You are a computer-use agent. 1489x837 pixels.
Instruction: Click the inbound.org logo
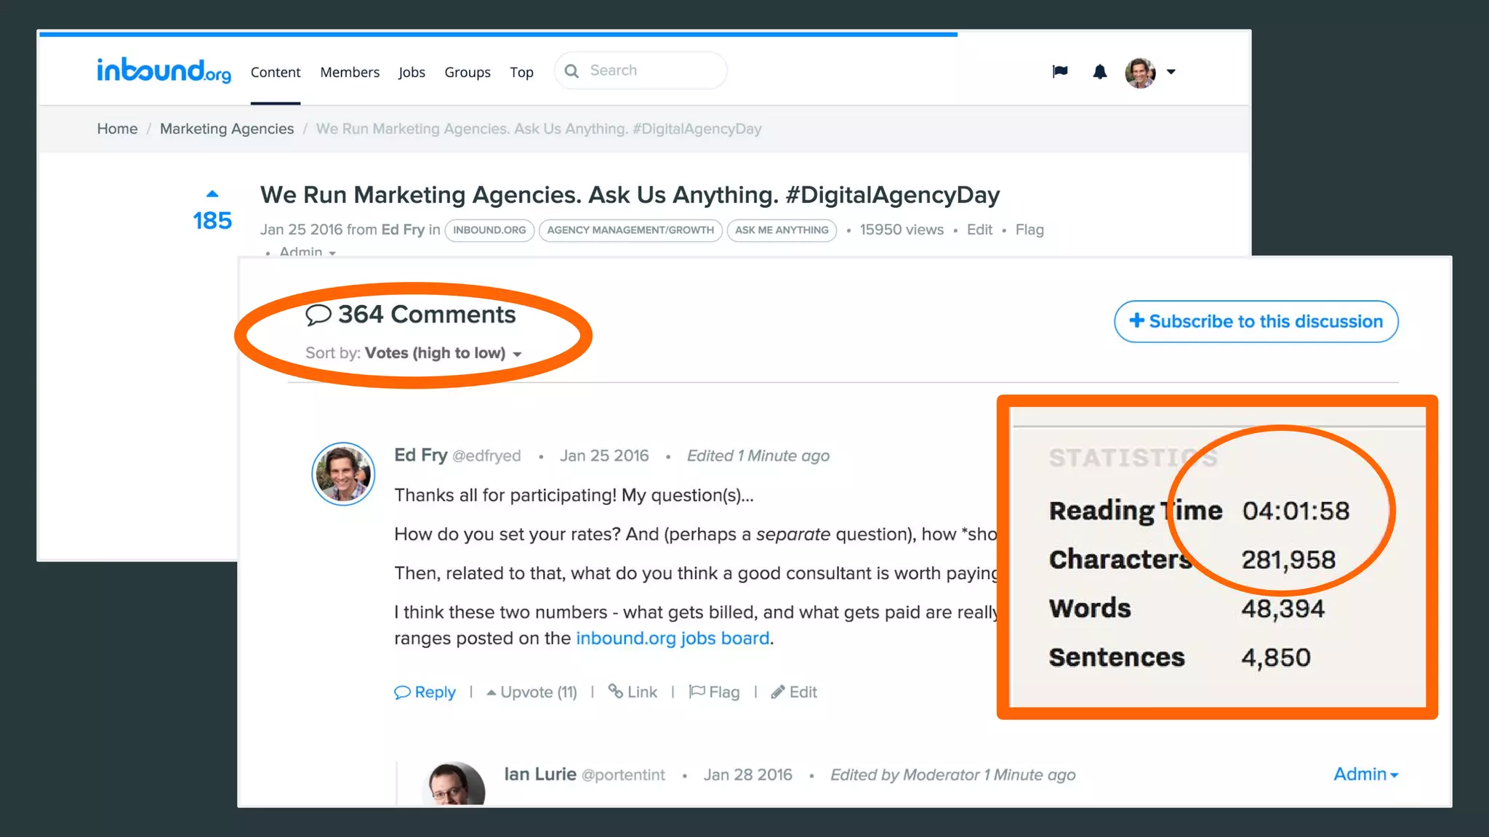(x=164, y=70)
